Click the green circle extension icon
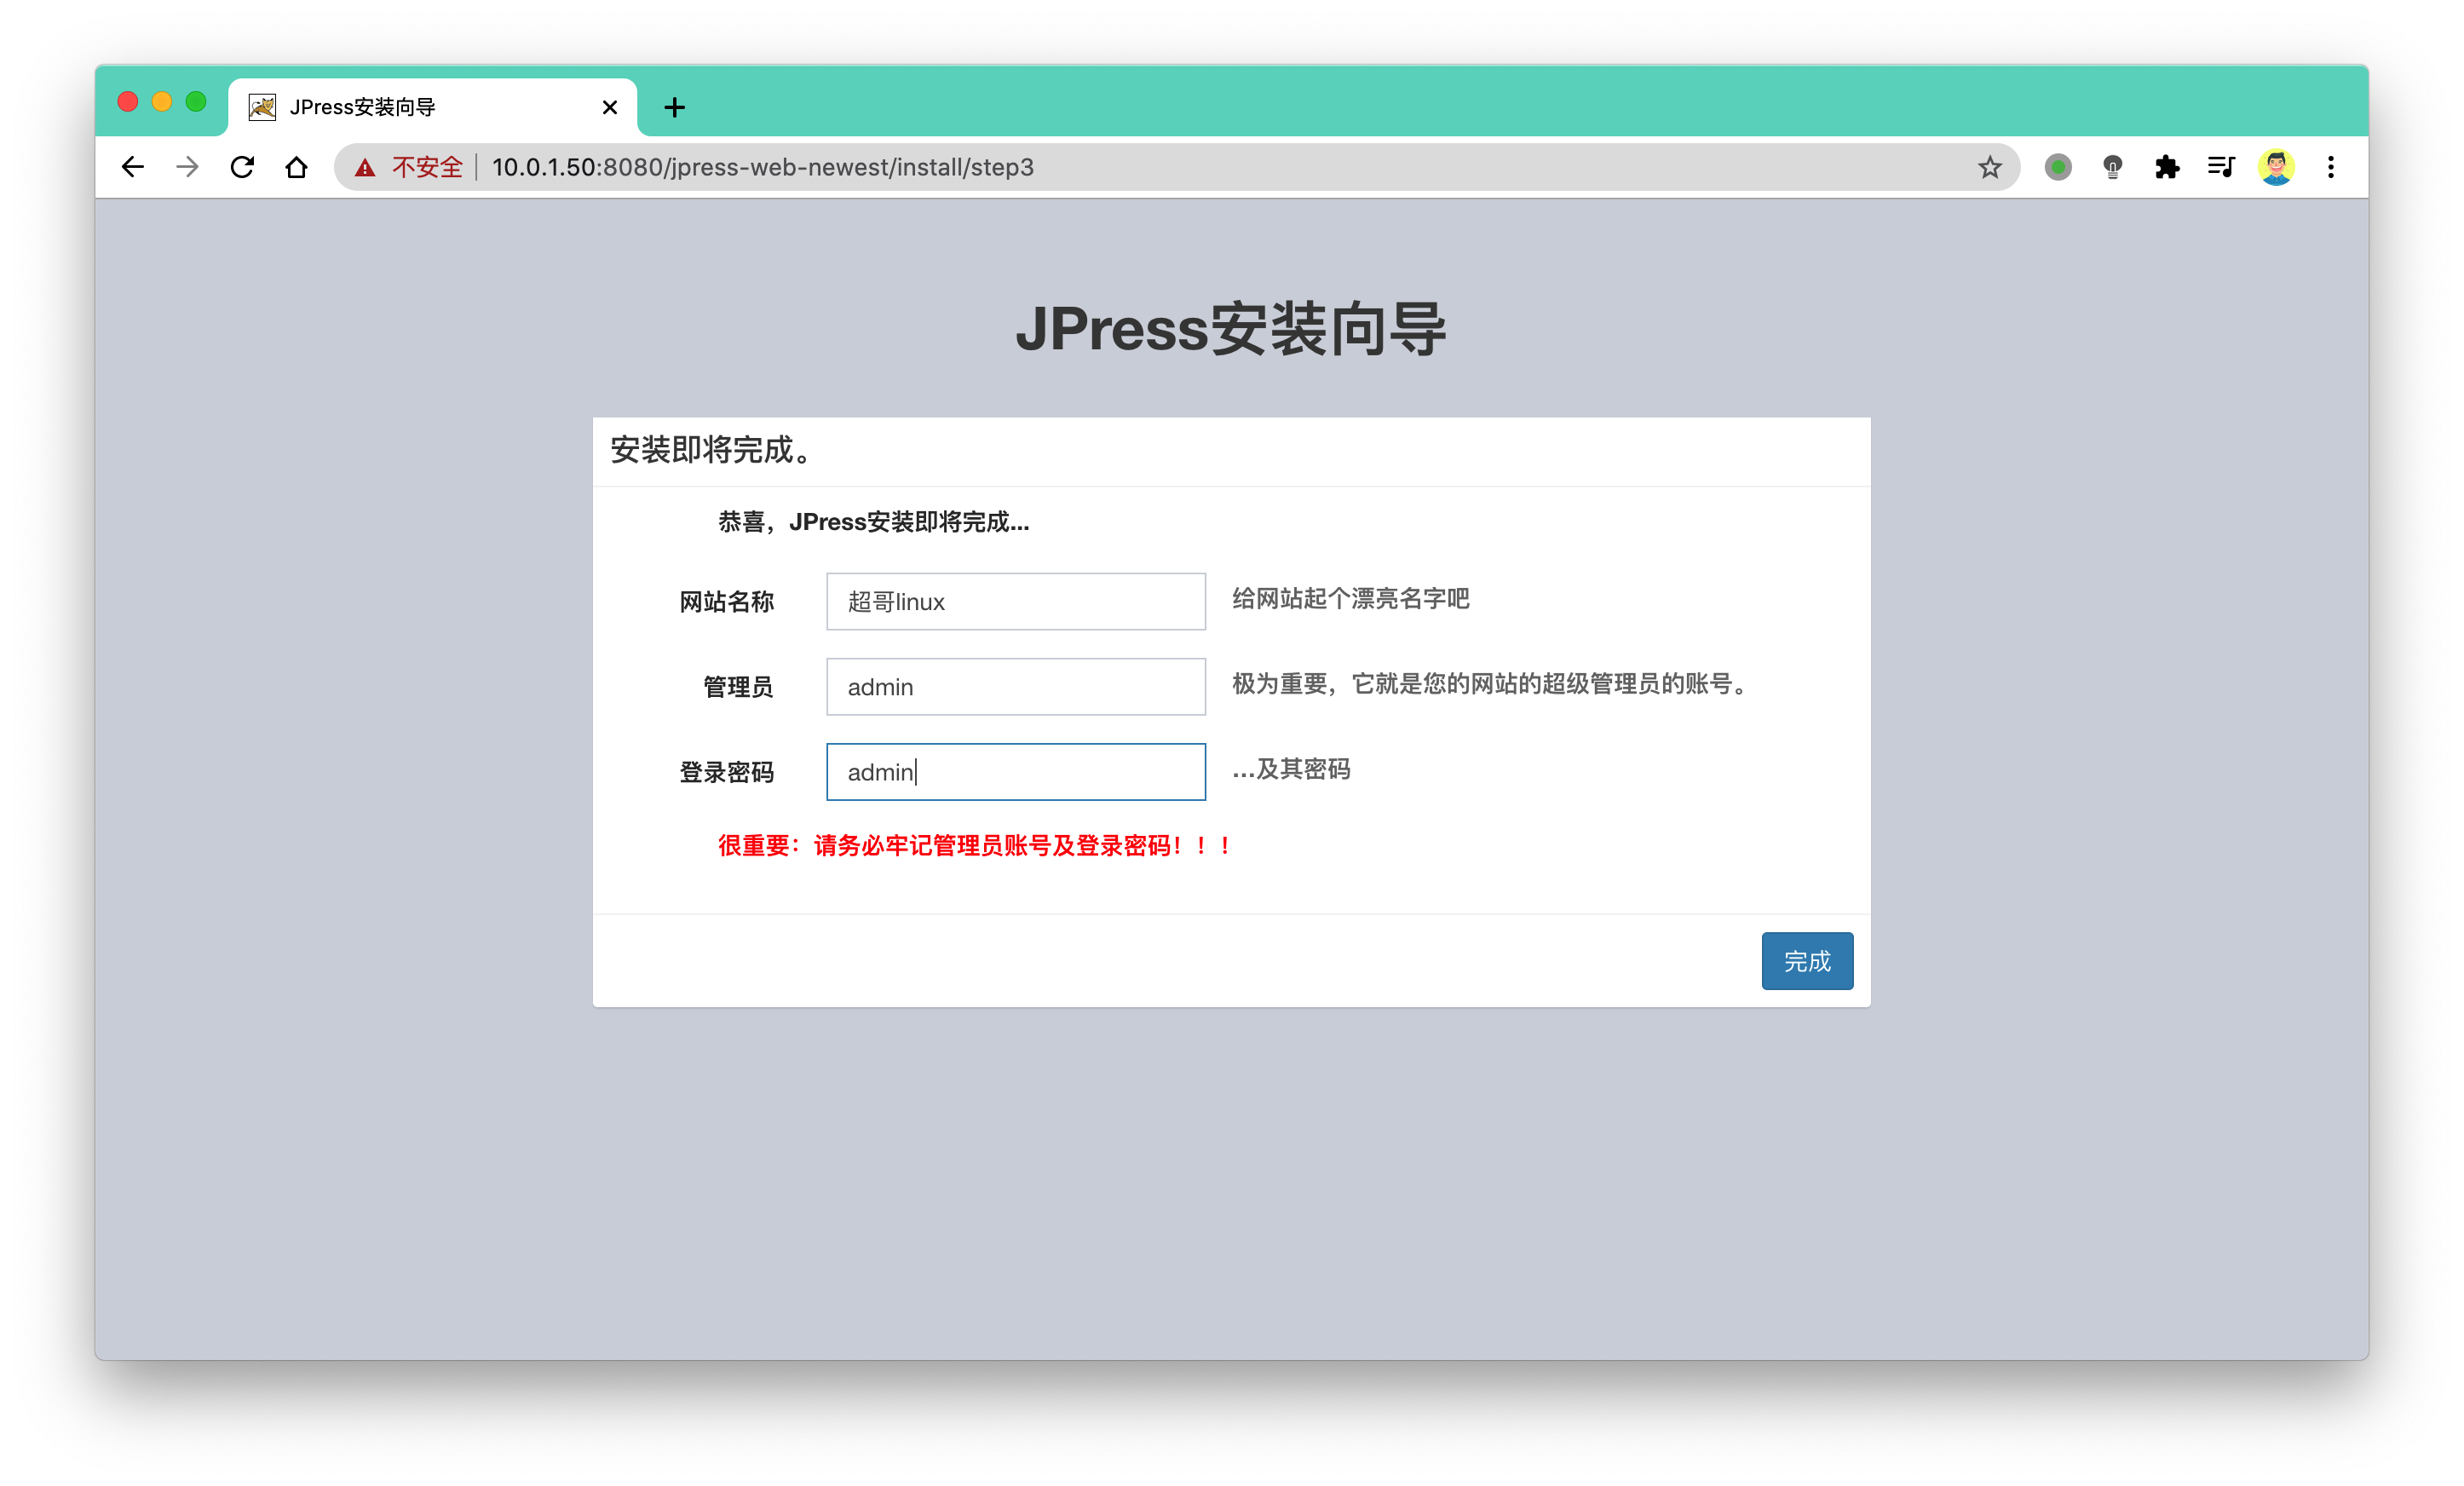 [x=2058, y=167]
